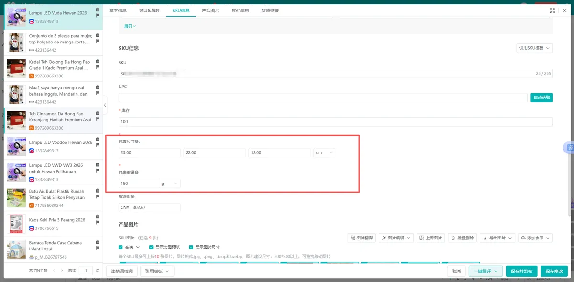Open the 引用模板 dropdown at bottom
Image resolution: width=574 pixels, height=282 pixels.
[x=157, y=271]
